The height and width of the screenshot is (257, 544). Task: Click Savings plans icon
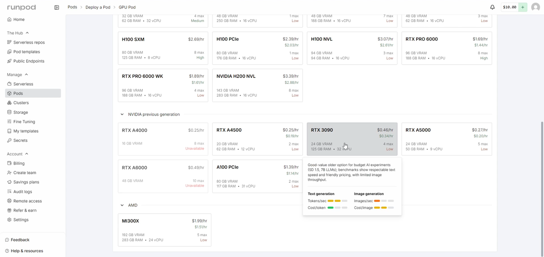[9, 182]
